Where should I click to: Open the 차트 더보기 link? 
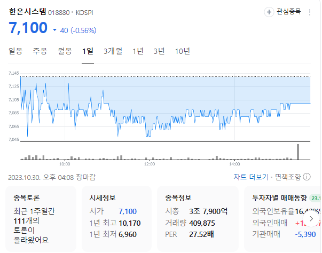(251, 177)
